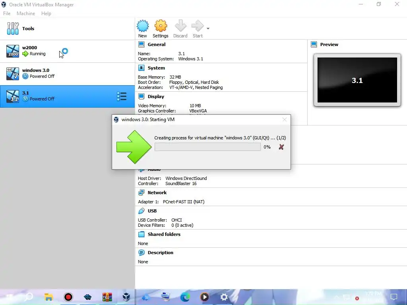Click the Display section screen icon
This screenshot has width=407, height=305.
coord(141,97)
